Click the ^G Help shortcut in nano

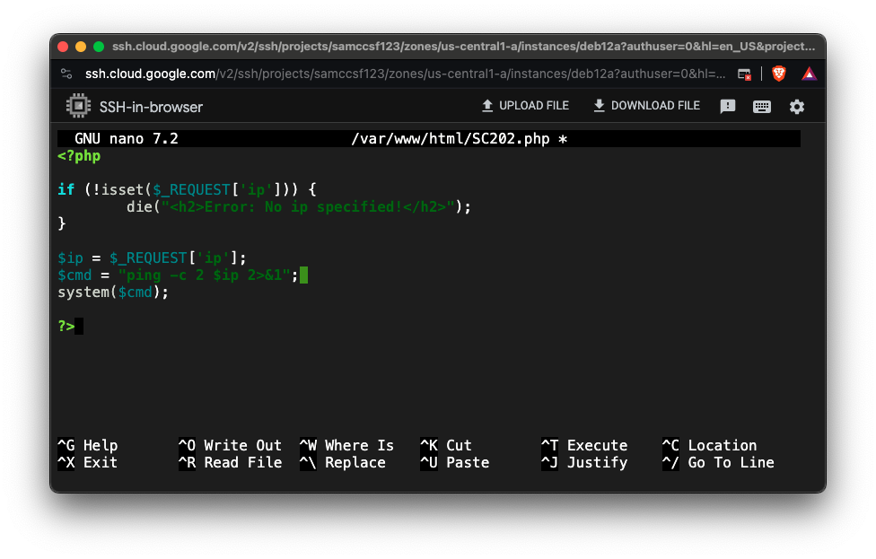[x=88, y=445]
